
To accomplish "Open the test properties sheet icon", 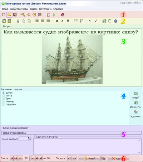I will pos(48,15).
